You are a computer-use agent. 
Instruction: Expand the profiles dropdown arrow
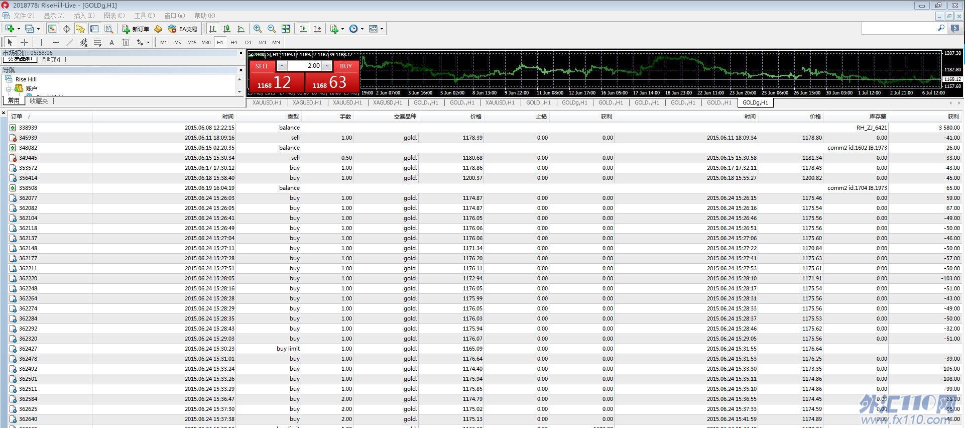click(x=38, y=29)
